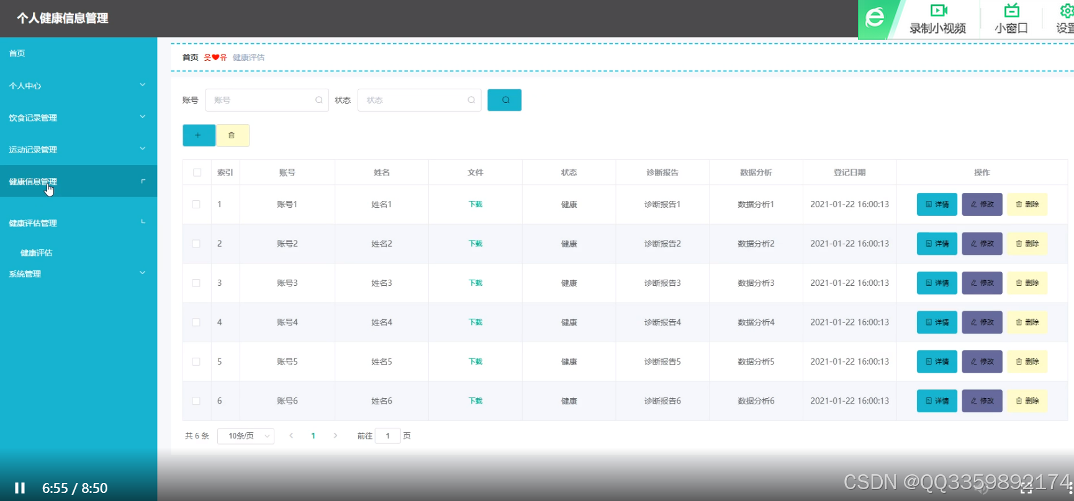Click 修改 for row 账号4
The image size is (1074, 501).
(982, 322)
